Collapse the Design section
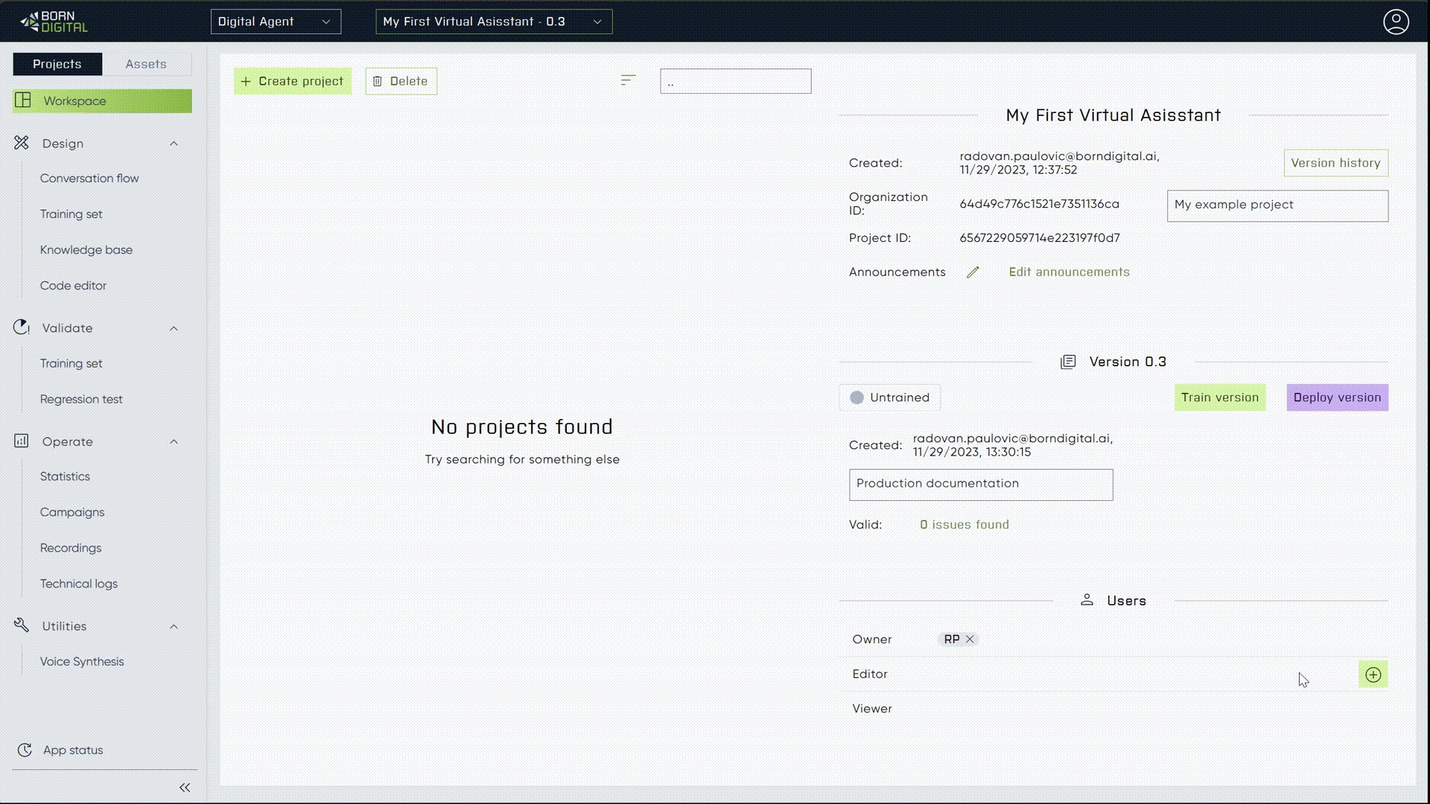Screen dimensions: 1430x804 (x=174, y=144)
